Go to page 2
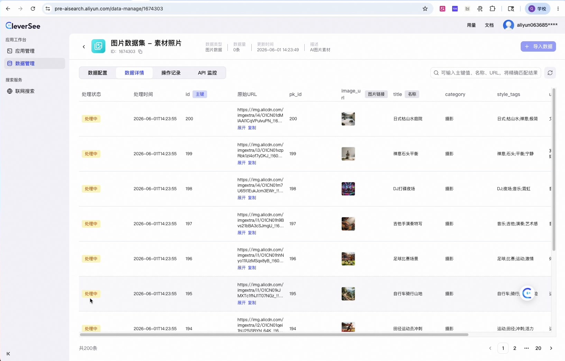 point(515,348)
